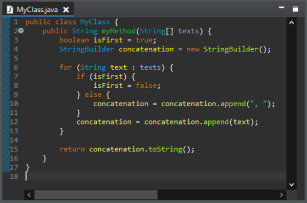Screen dimensions: 307x203
Task: Click the 'boolean' keyword on line 3
Action: point(74,40)
